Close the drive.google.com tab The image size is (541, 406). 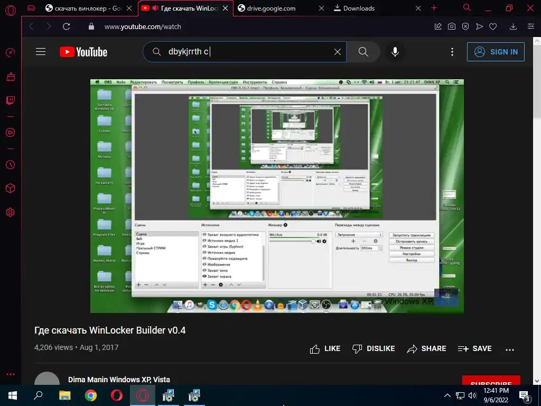[321, 8]
